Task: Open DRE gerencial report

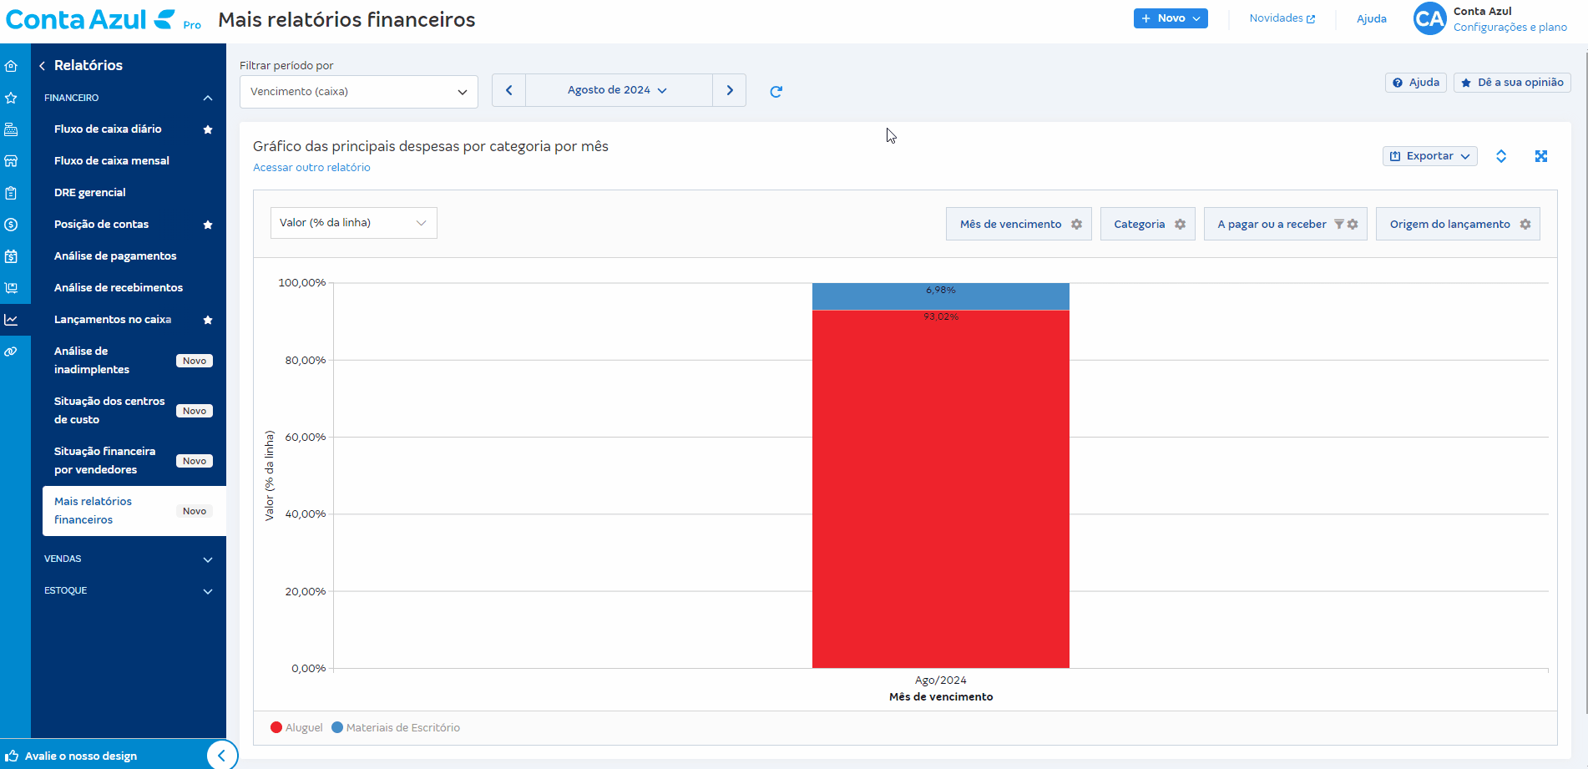Action: click(x=90, y=193)
